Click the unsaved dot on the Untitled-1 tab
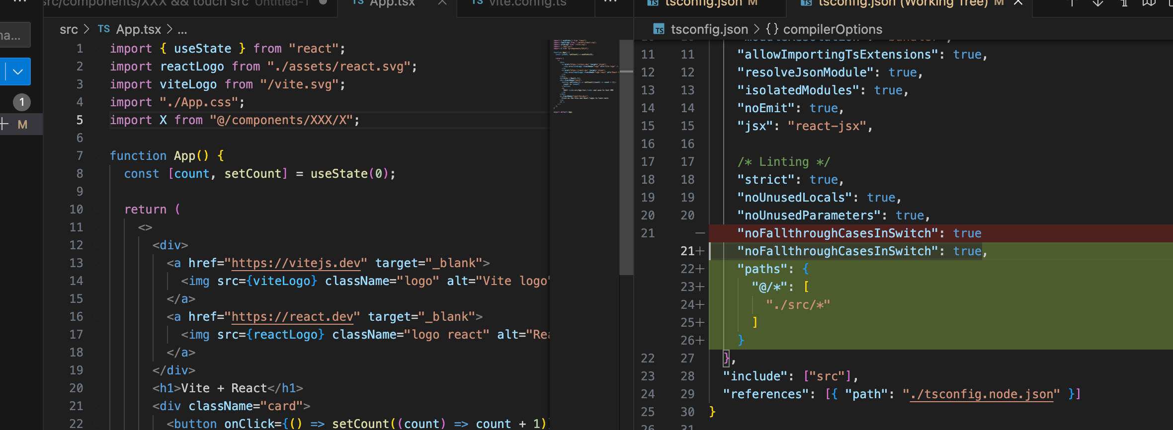The height and width of the screenshot is (430, 1173). pos(323,2)
